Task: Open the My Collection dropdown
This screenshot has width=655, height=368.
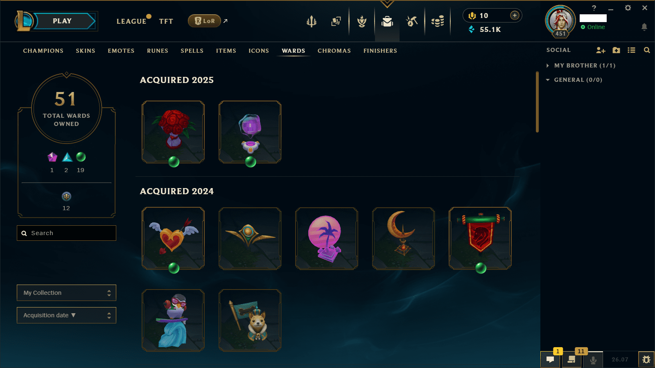Action: tap(66, 293)
